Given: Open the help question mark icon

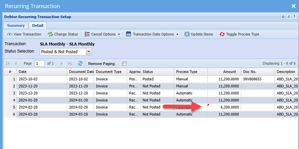Looking at the screenshot, I should point(294,17).
